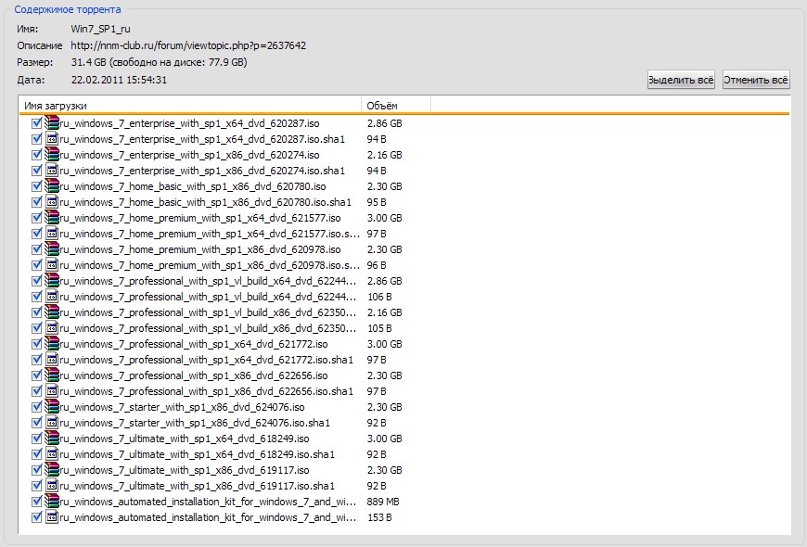Sort by the "Имя загрузки" column header
The image size is (807, 547).
coord(189,105)
